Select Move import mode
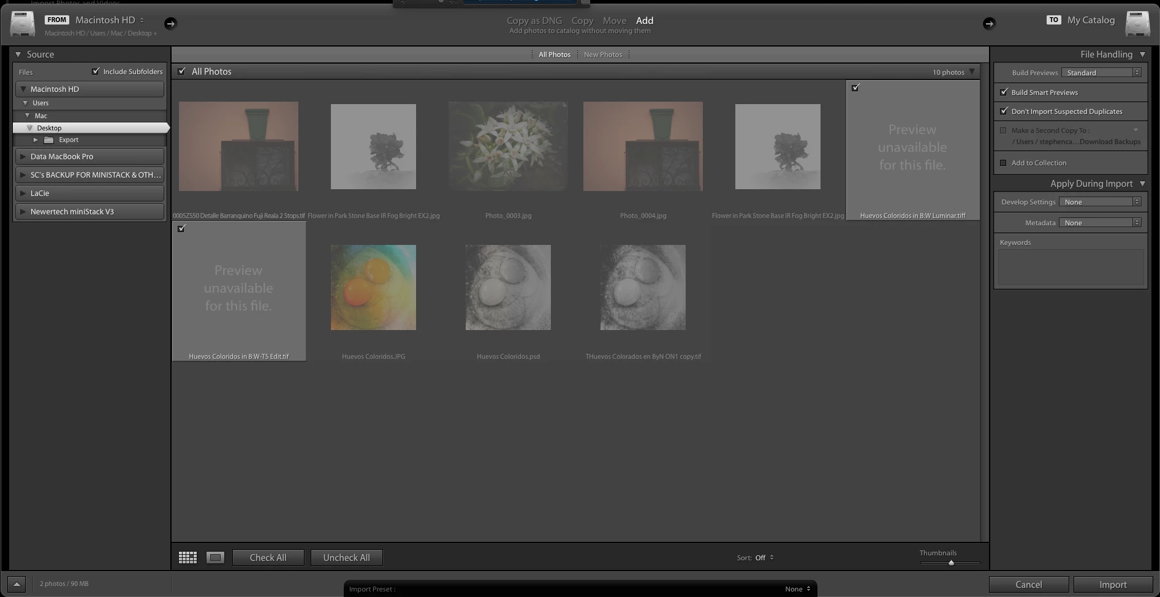Image resolution: width=1160 pixels, height=597 pixels. tap(615, 21)
